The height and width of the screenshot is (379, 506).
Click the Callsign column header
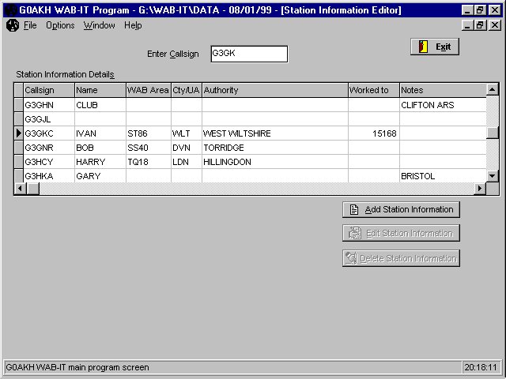49,90
